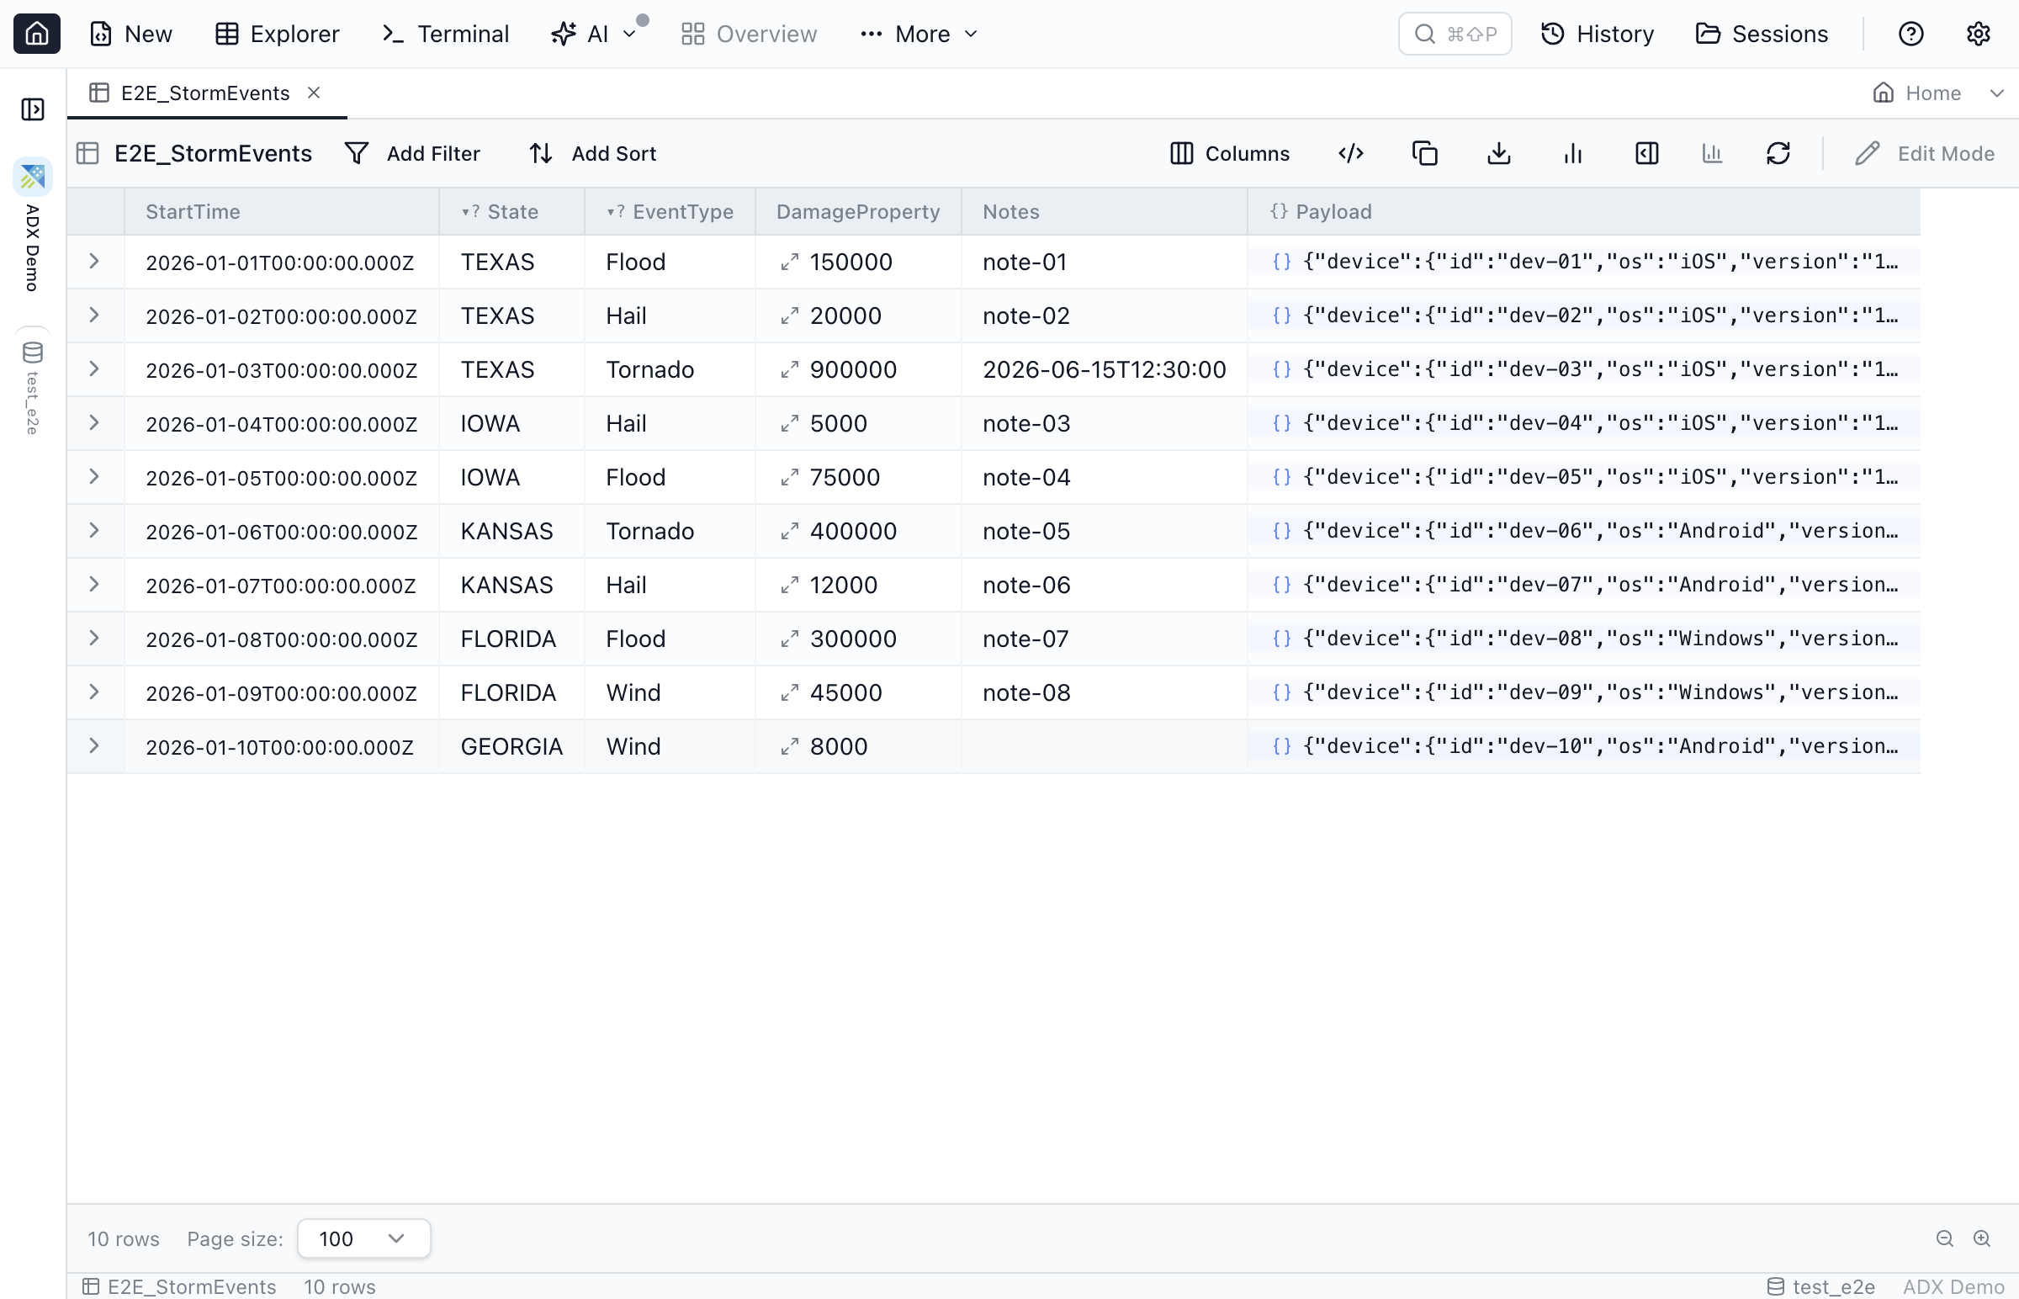The width and height of the screenshot is (2019, 1299).
Task: Select the GEORGIA state cell
Action: [511, 746]
